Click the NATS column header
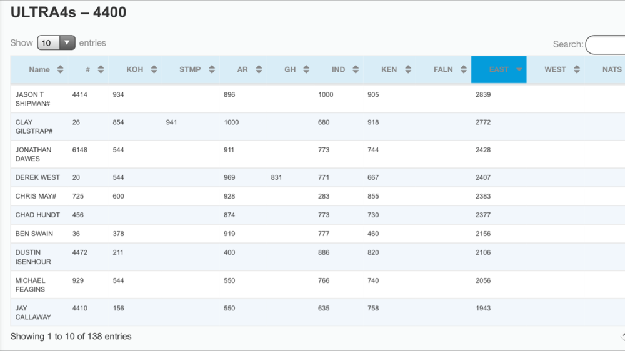The image size is (625, 351). tap(611, 70)
